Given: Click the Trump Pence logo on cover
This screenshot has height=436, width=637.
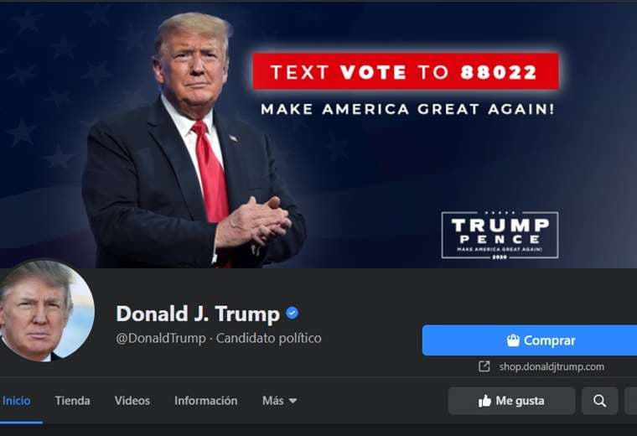Looking at the screenshot, I should (x=500, y=235).
